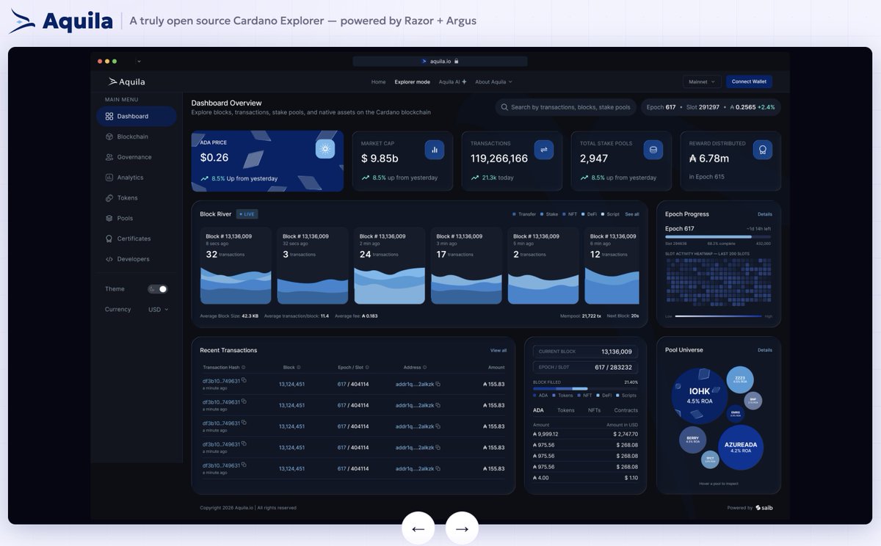Screen dimensions: 881x546
Task: Click View all in Recent Transactions
Action: point(498,350)
